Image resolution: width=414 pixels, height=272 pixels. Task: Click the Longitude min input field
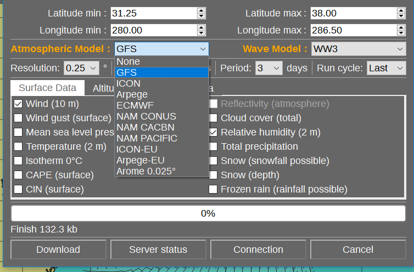click(x=154, y=30)
